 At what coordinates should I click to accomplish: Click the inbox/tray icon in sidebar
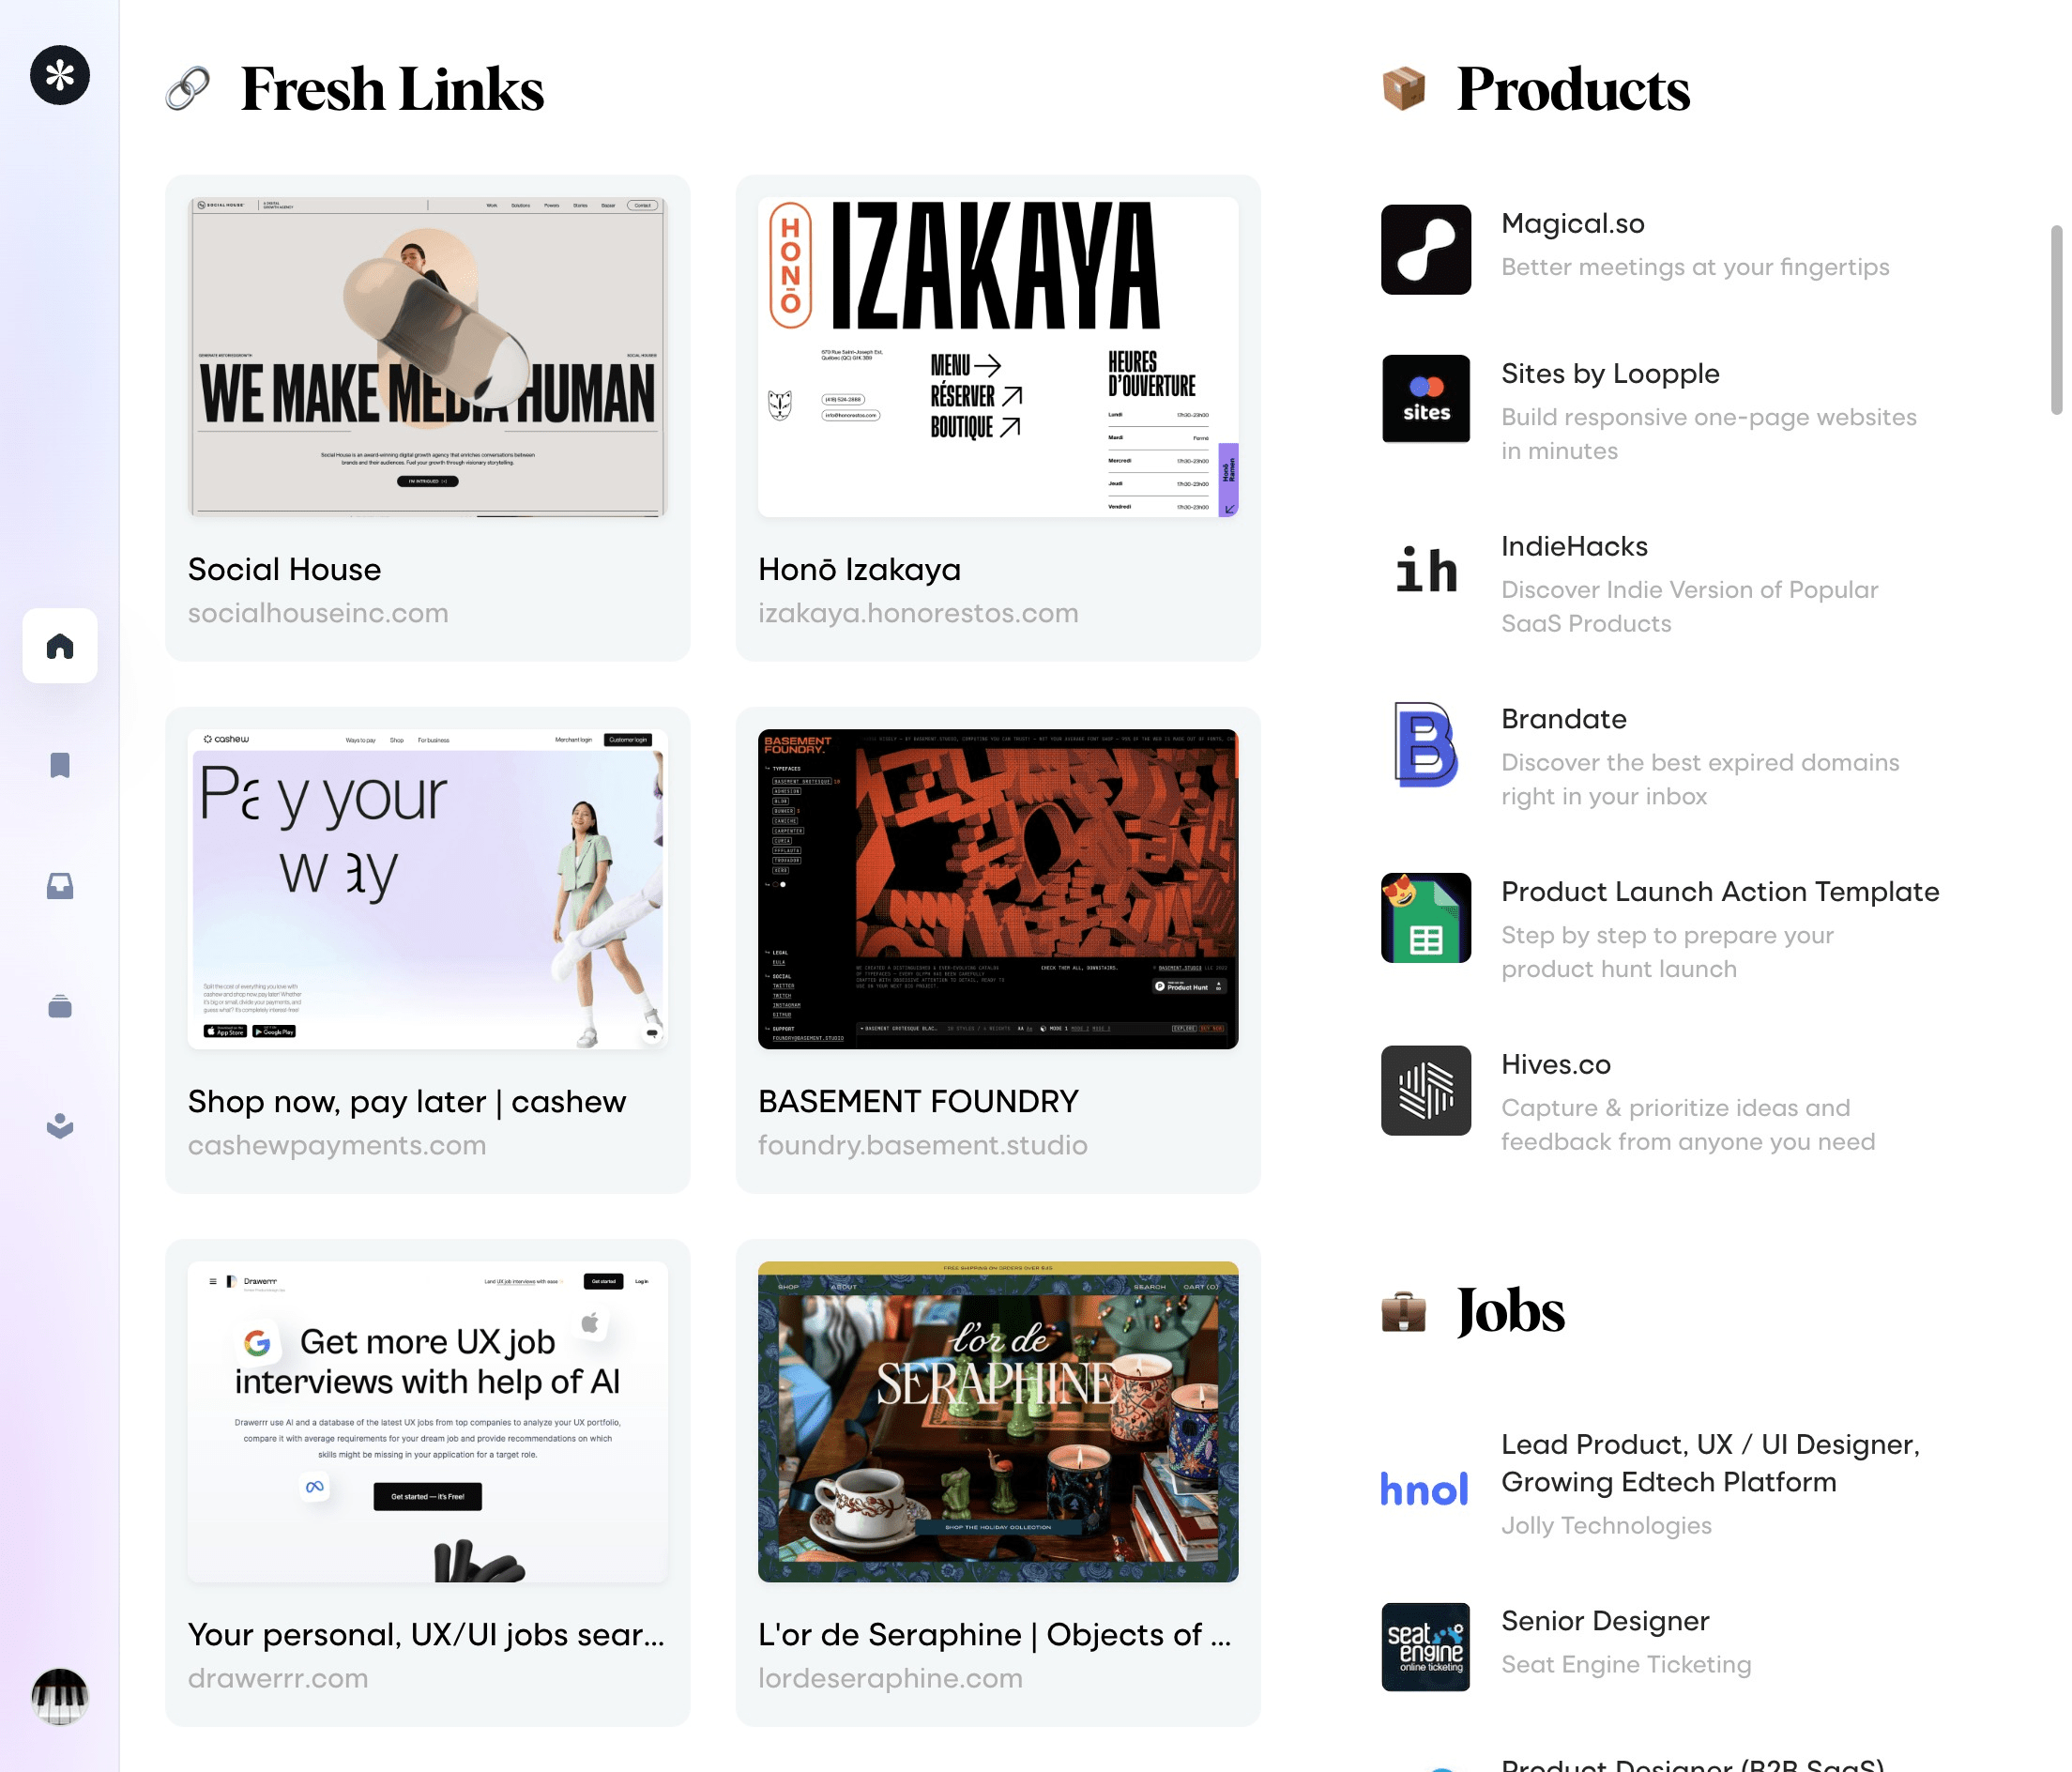click(x=60, y=884)
